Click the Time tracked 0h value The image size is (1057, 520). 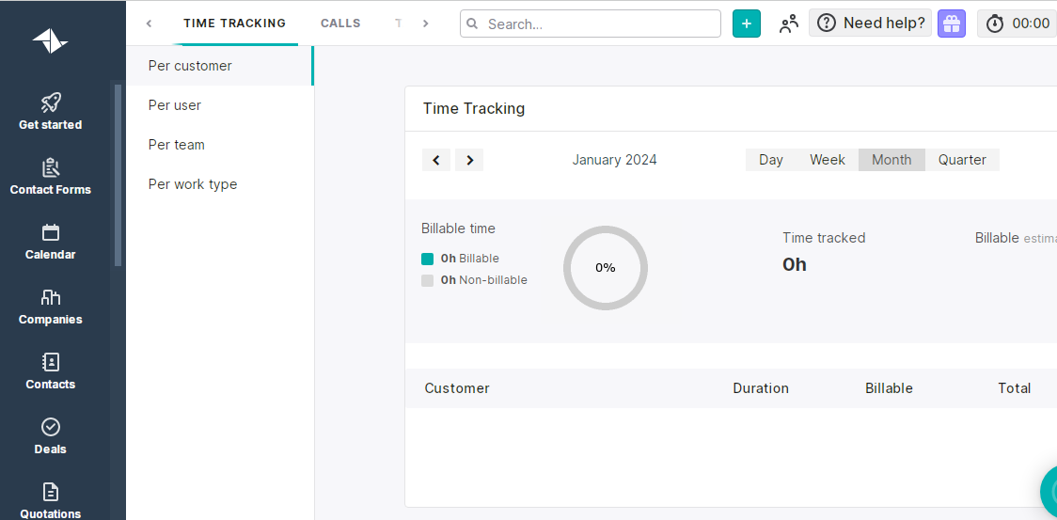pyautogui.click(x=794, y=264)
